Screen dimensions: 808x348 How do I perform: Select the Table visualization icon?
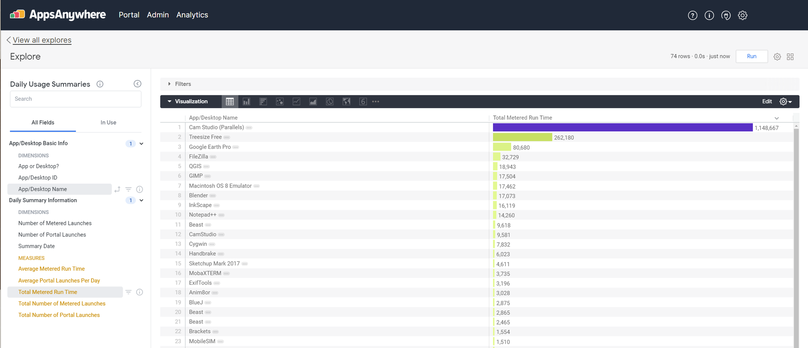click(230, 101)
